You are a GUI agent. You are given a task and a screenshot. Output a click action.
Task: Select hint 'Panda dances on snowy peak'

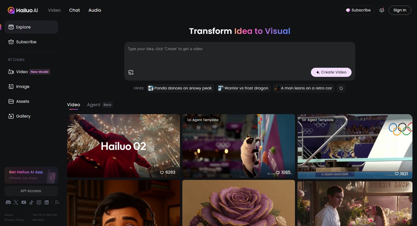pyautogui.click(x=180, y=88)
